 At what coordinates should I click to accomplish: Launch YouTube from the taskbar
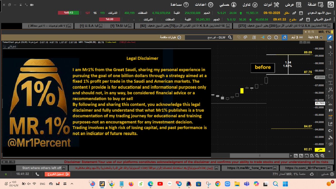tap(160, 184)
